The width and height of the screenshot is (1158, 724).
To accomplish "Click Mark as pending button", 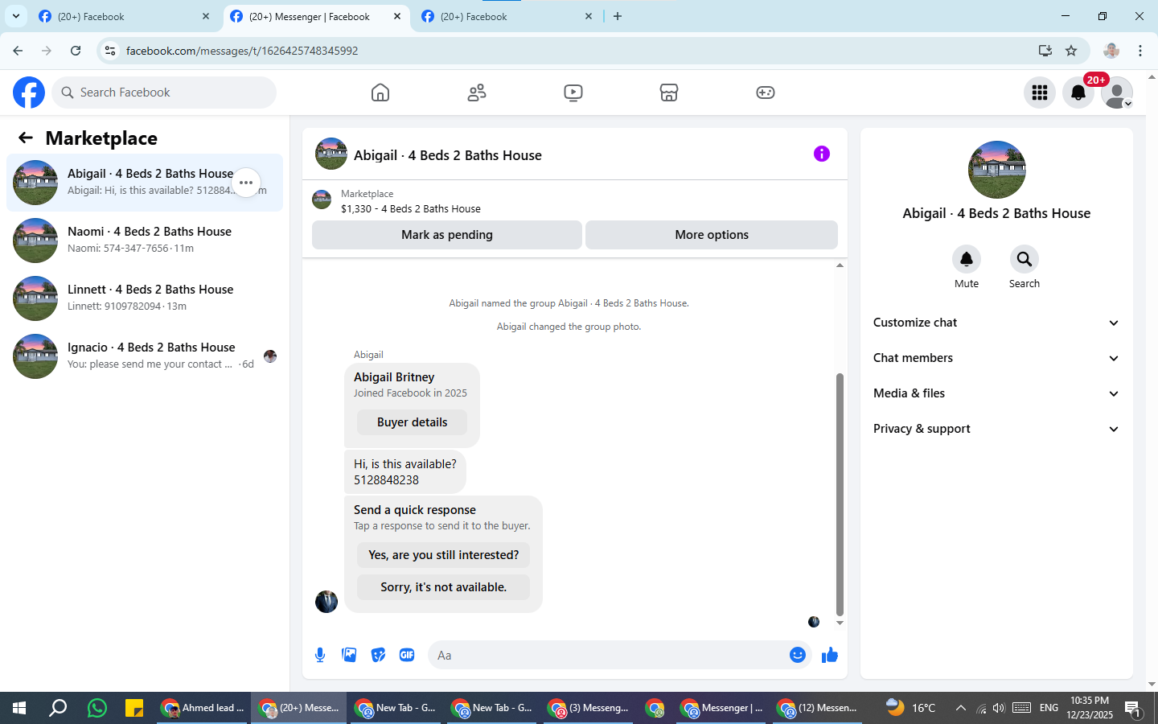I will point(447,235).
